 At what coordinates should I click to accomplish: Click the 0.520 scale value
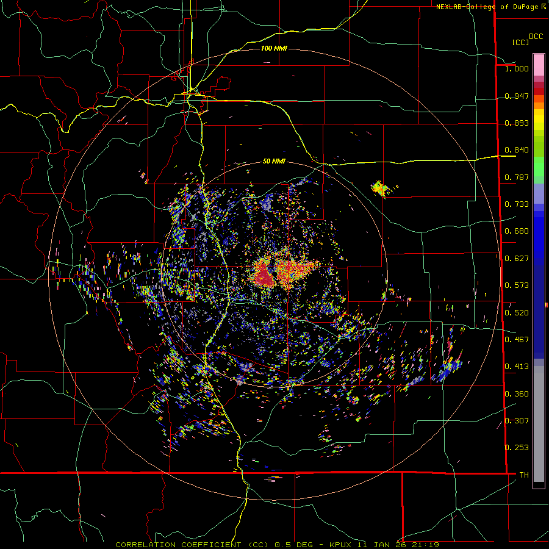517,313
